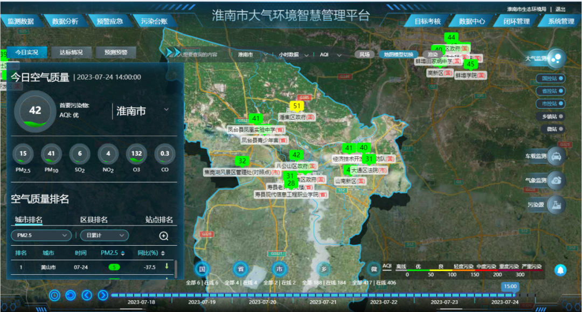The width and height of the screenshot is (582, 312).
Task: Click the 黄山市 ranking row
Action: [92, 267]
